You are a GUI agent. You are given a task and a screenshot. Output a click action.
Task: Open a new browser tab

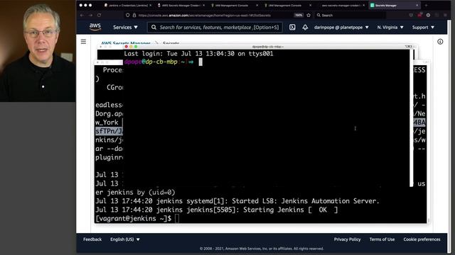tap(427, 5)
